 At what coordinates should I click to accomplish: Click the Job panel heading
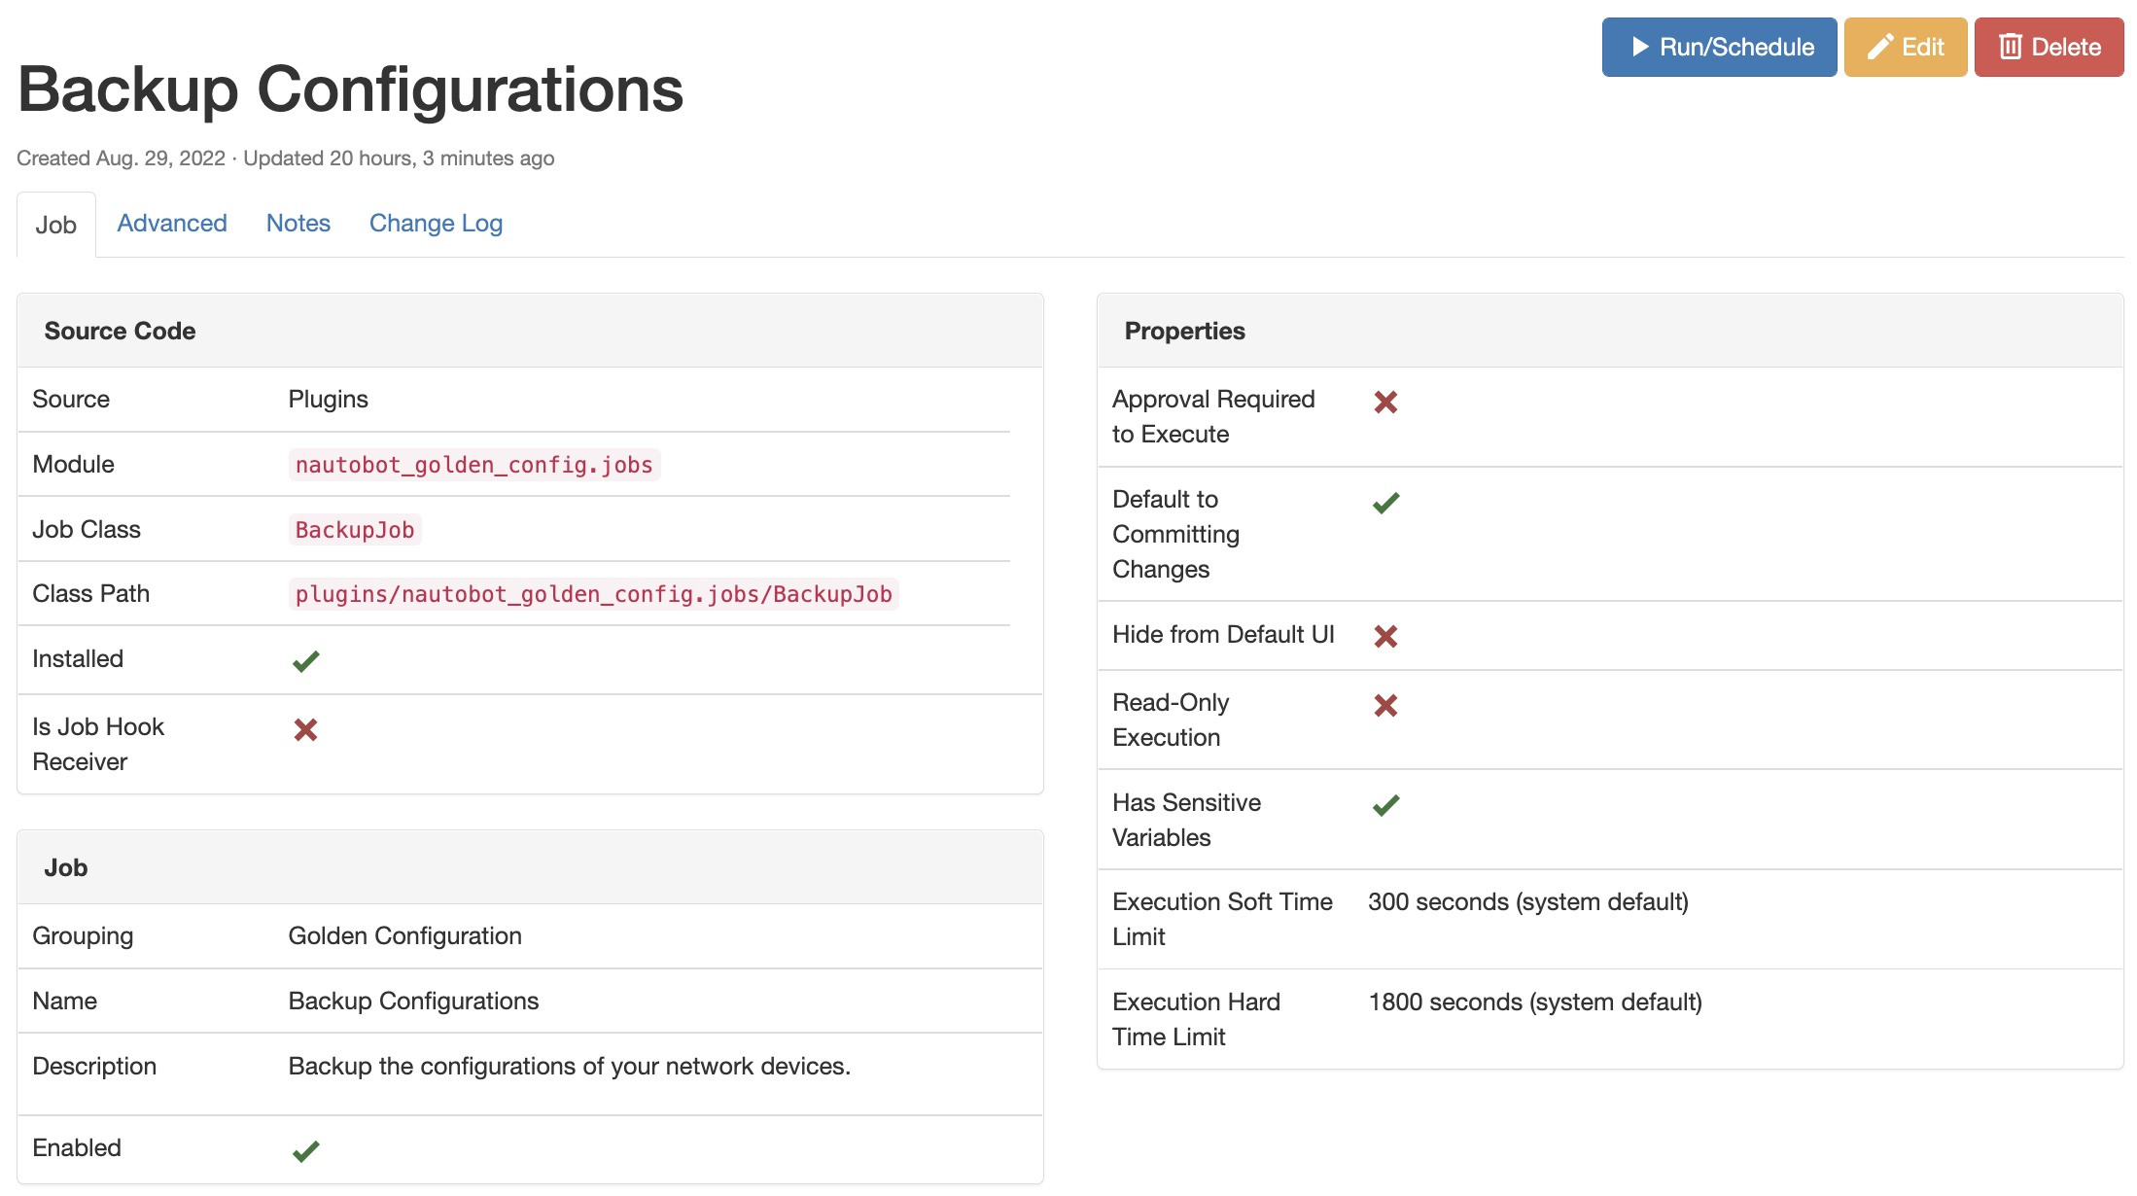click(x=66, y=868)
